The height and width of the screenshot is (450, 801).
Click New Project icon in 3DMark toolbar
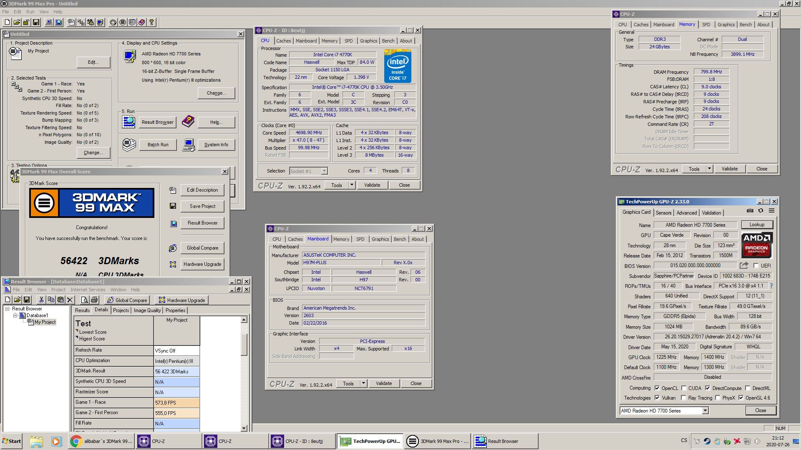pyautogui.click(x=8, y=22)
